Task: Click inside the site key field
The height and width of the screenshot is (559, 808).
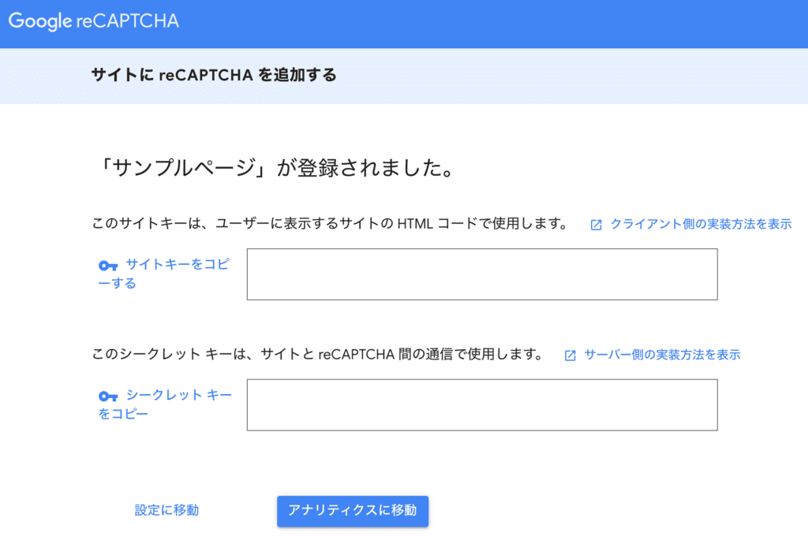Action: (x=482, y=274)
